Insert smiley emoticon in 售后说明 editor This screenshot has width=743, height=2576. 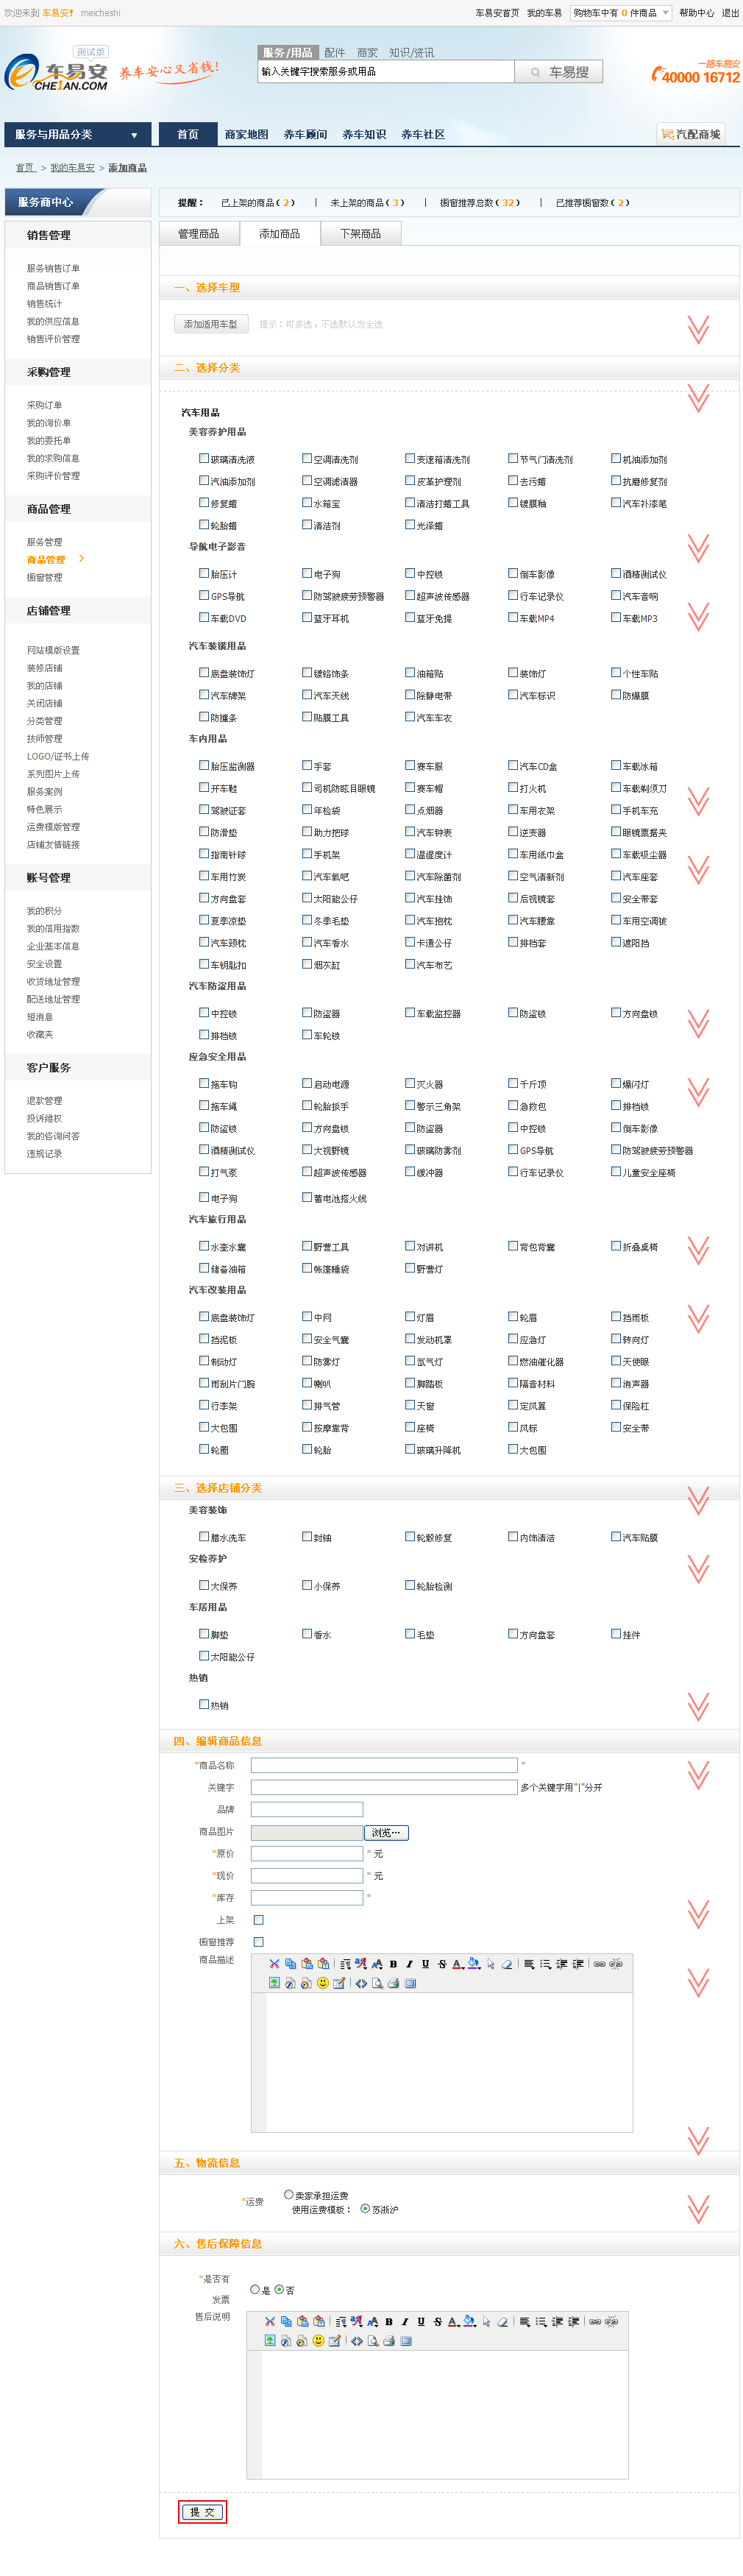click(x=318, y=2340)
